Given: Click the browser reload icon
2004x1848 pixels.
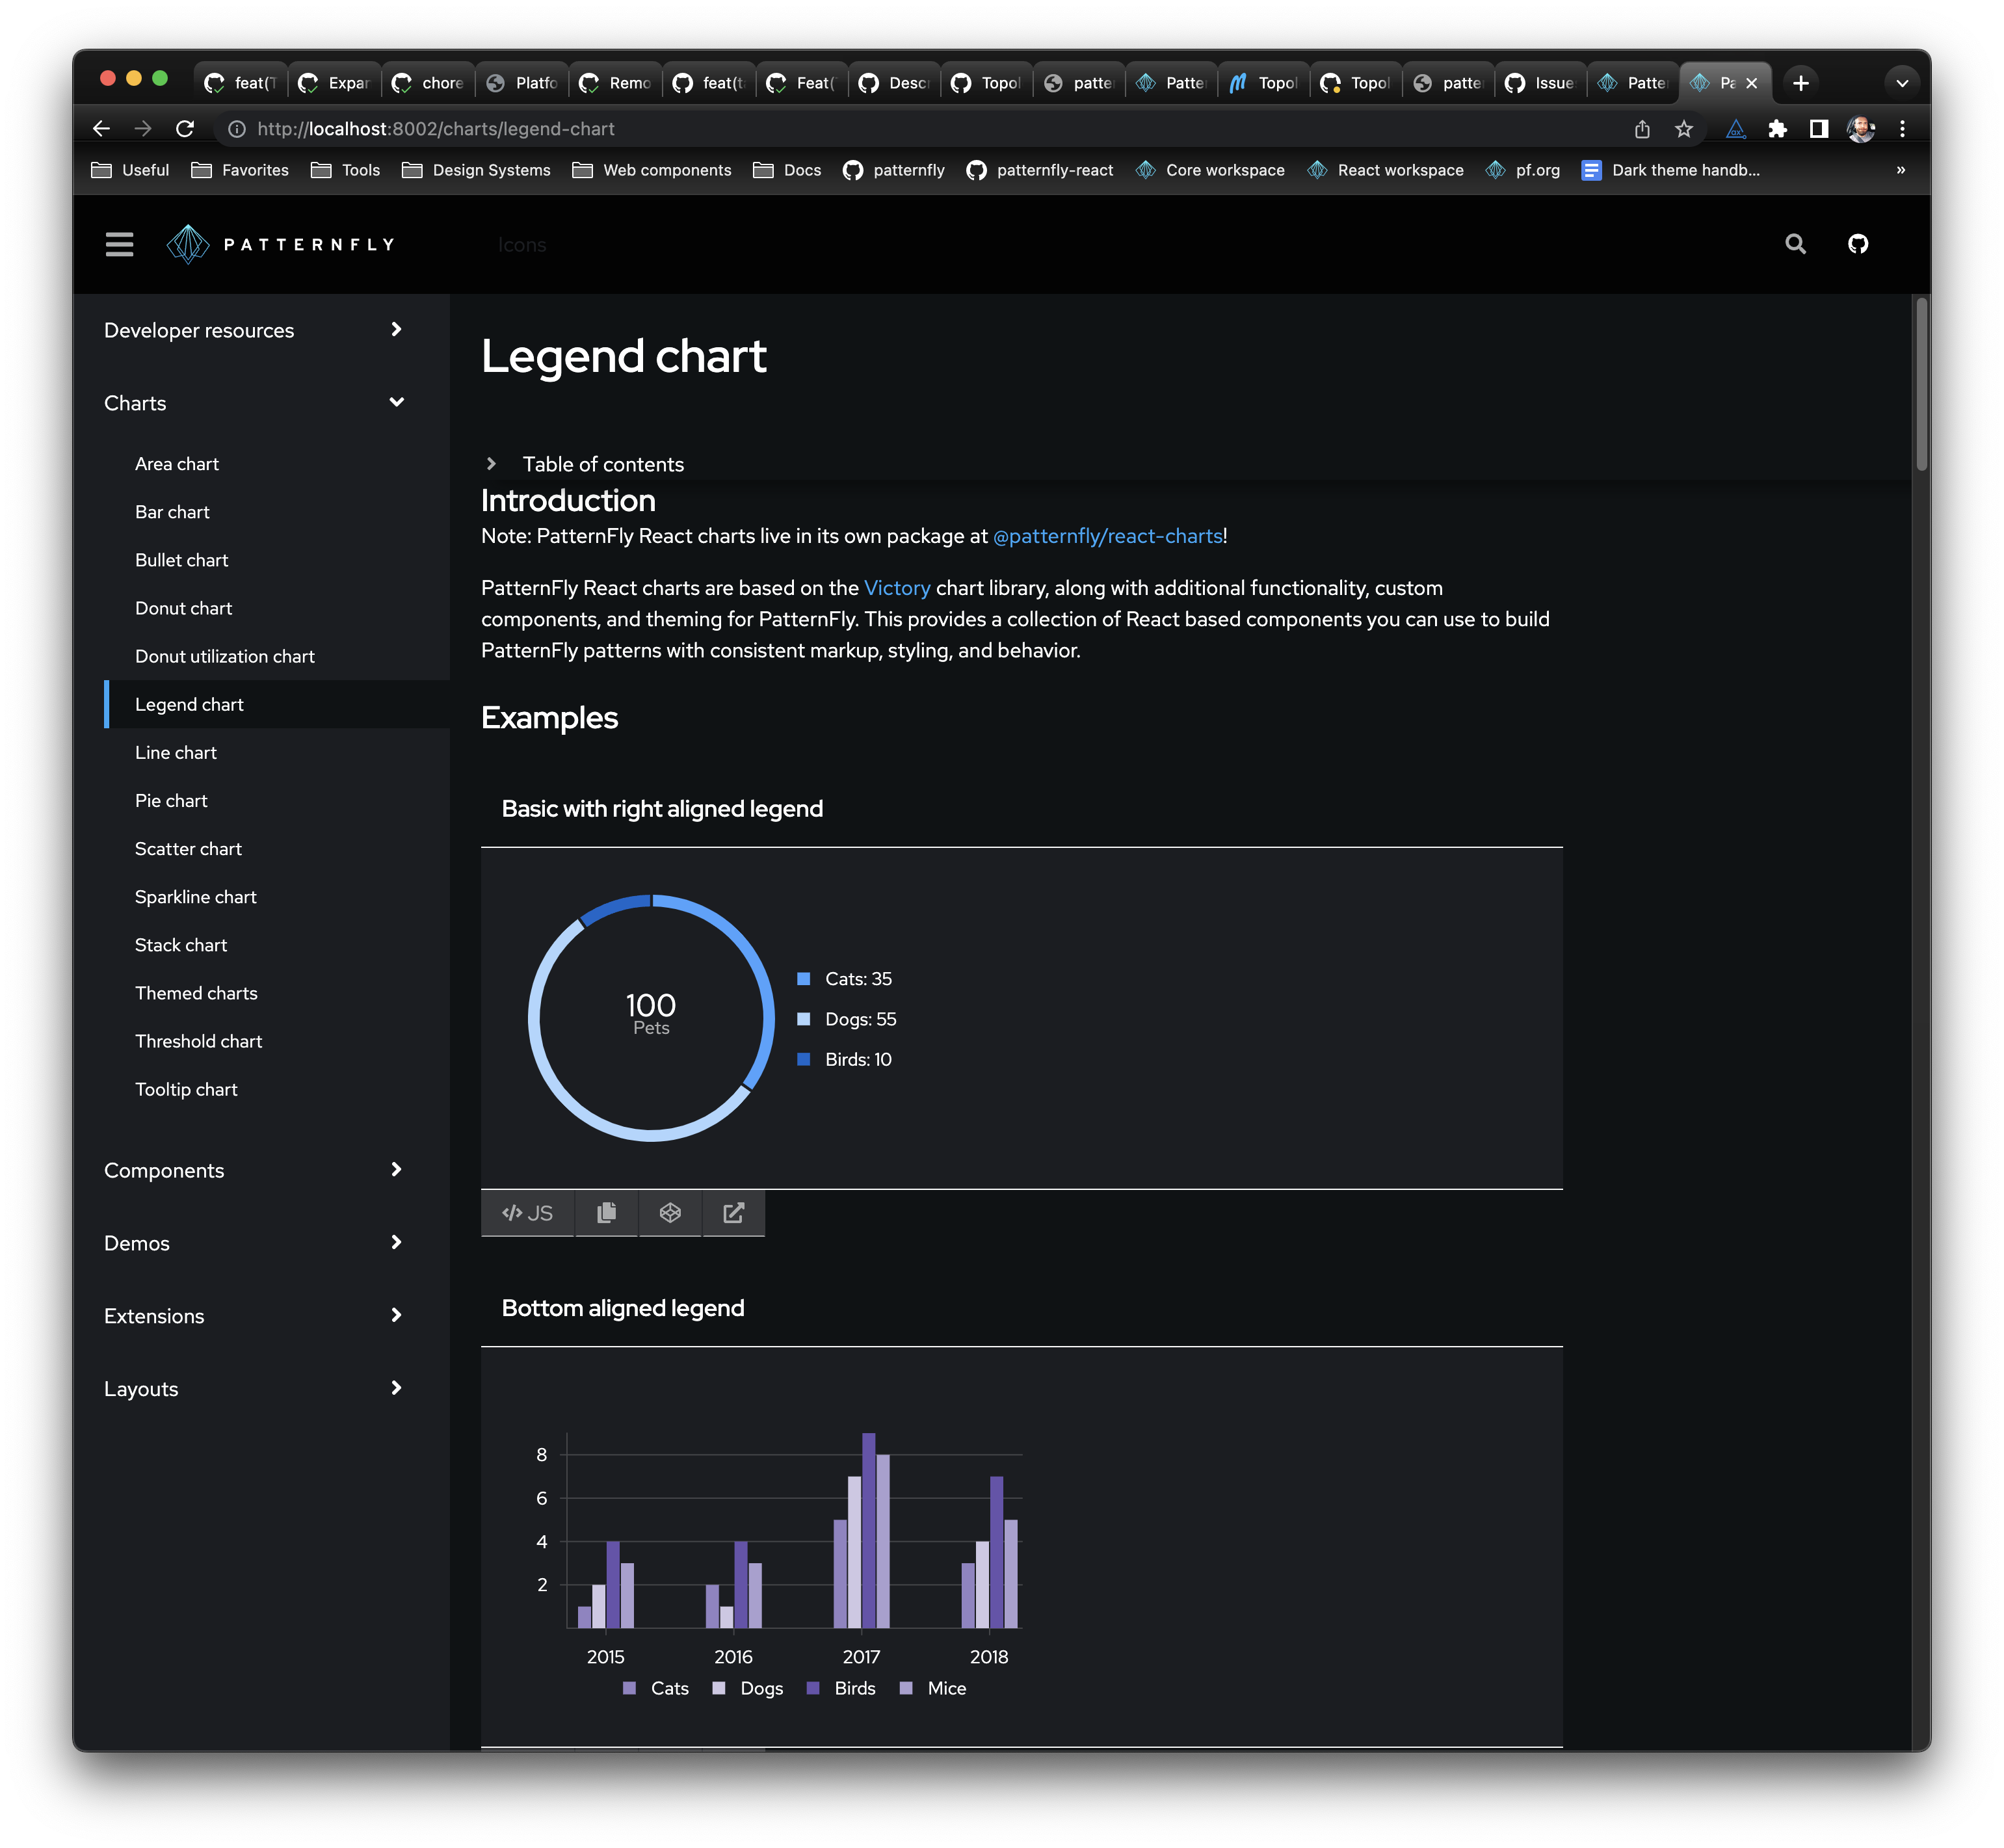Looking at the screenshot, I should coord(185,129).
